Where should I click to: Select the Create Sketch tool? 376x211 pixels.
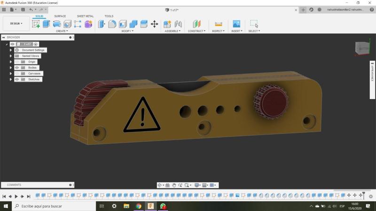point(36,24)
